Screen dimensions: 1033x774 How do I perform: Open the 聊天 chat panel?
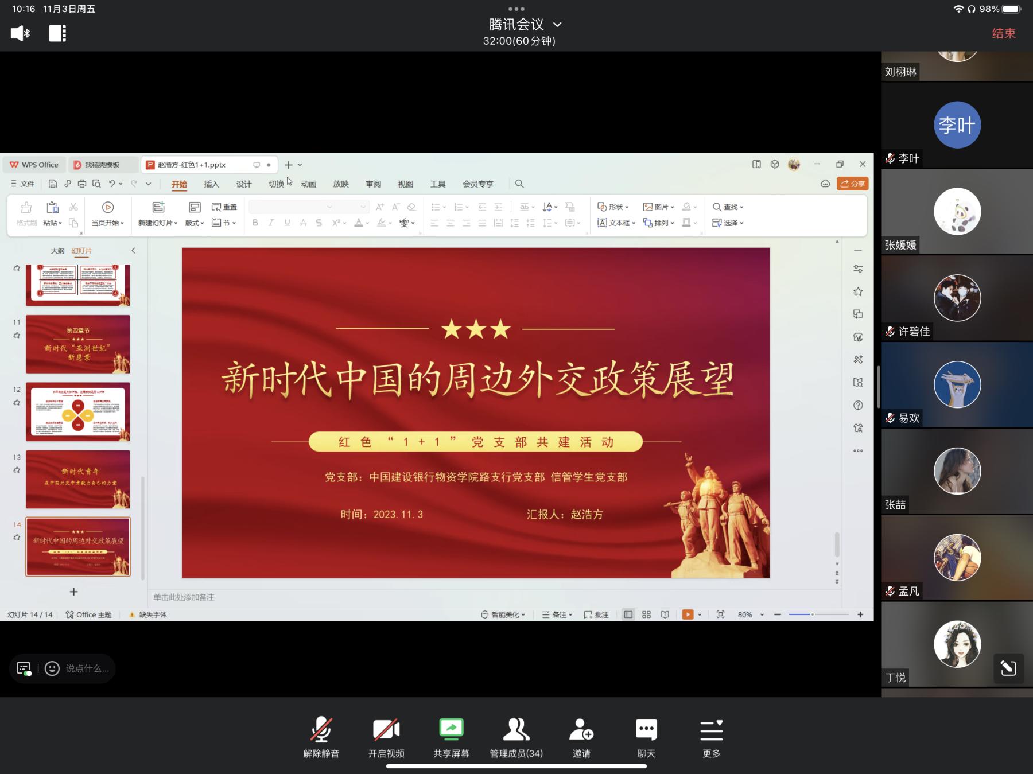pyautogui.click(x=646, y=737)
